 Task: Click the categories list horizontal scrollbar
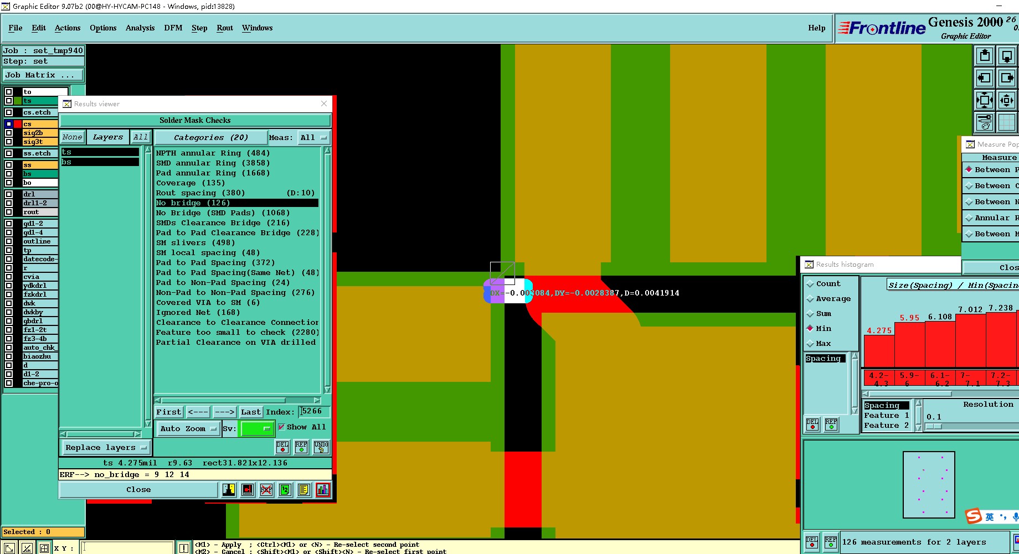[x=238, y=400]
